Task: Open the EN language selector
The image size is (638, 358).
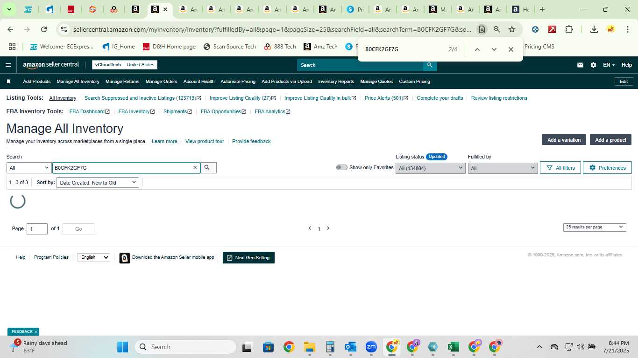Action: 609,65
